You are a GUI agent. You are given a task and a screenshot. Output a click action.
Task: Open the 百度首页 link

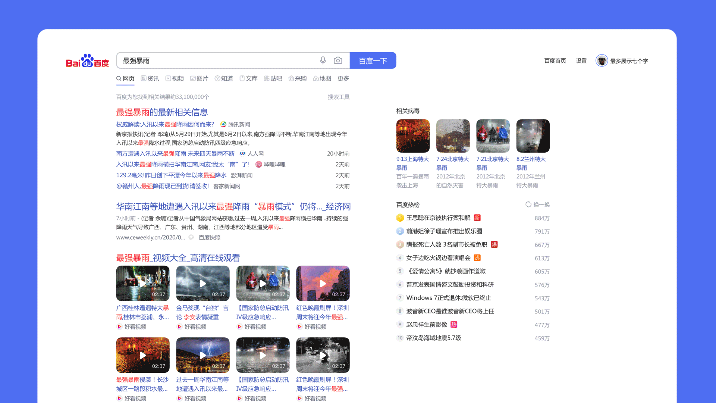pos(555,61)
